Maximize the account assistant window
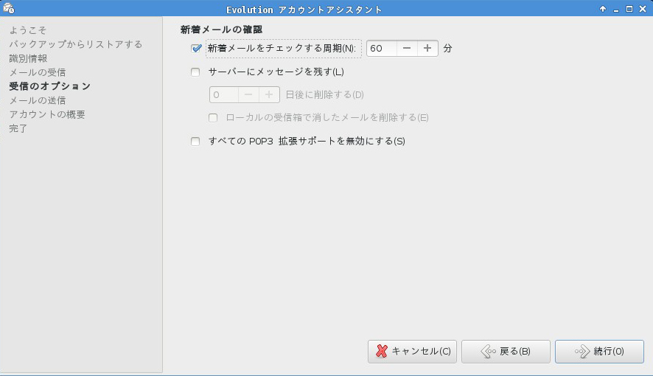Viewport: 653px width, 376px height. (629, 9)
